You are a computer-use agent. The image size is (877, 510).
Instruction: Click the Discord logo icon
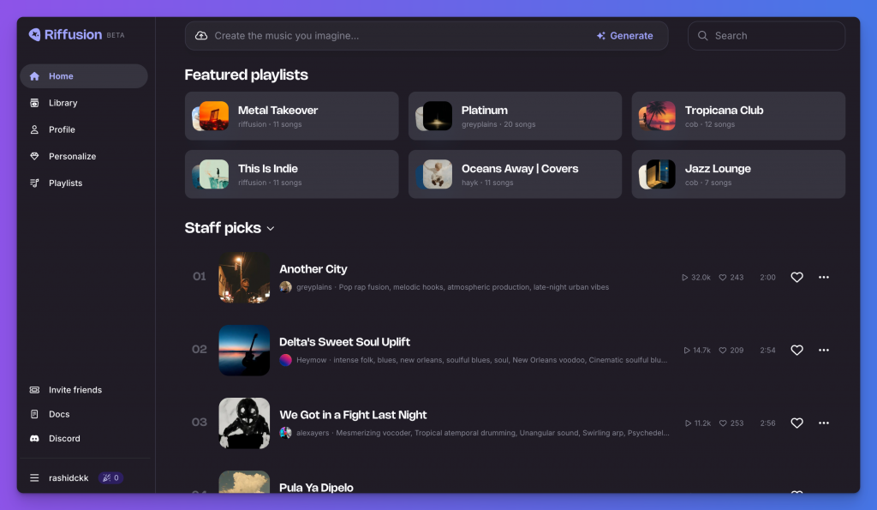click(x=34, y=438)
